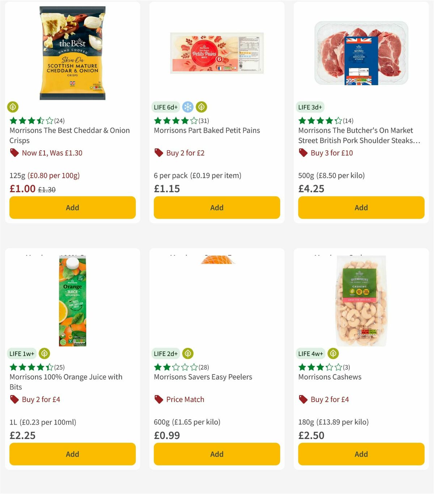Click the green leaf badge beside the snowflake icon
Screen dimensions: 434x494
point(201,107)
